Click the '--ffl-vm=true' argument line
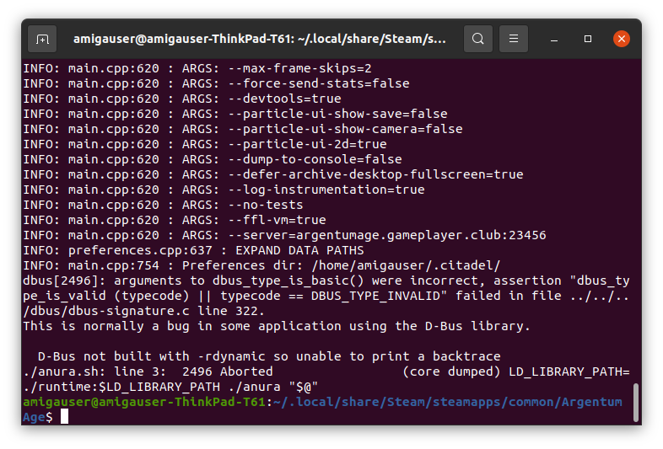The image size is (663, 449). coord(175,220)
